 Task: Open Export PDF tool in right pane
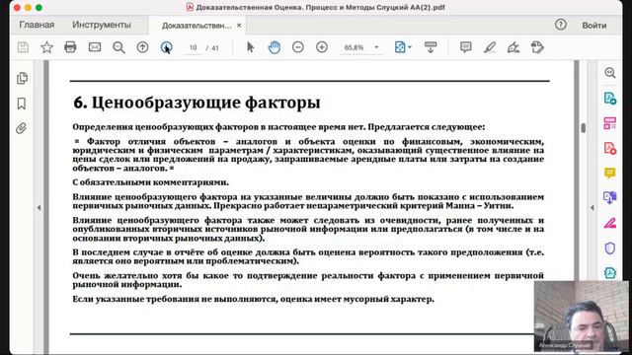[x=610, y=99]
